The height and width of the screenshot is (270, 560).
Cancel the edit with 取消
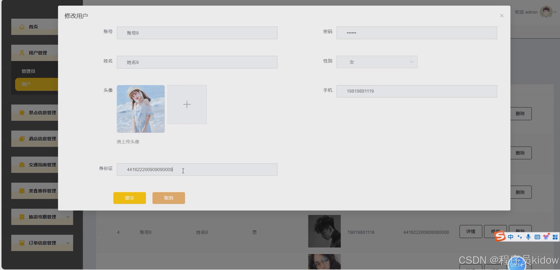(169, 198)
